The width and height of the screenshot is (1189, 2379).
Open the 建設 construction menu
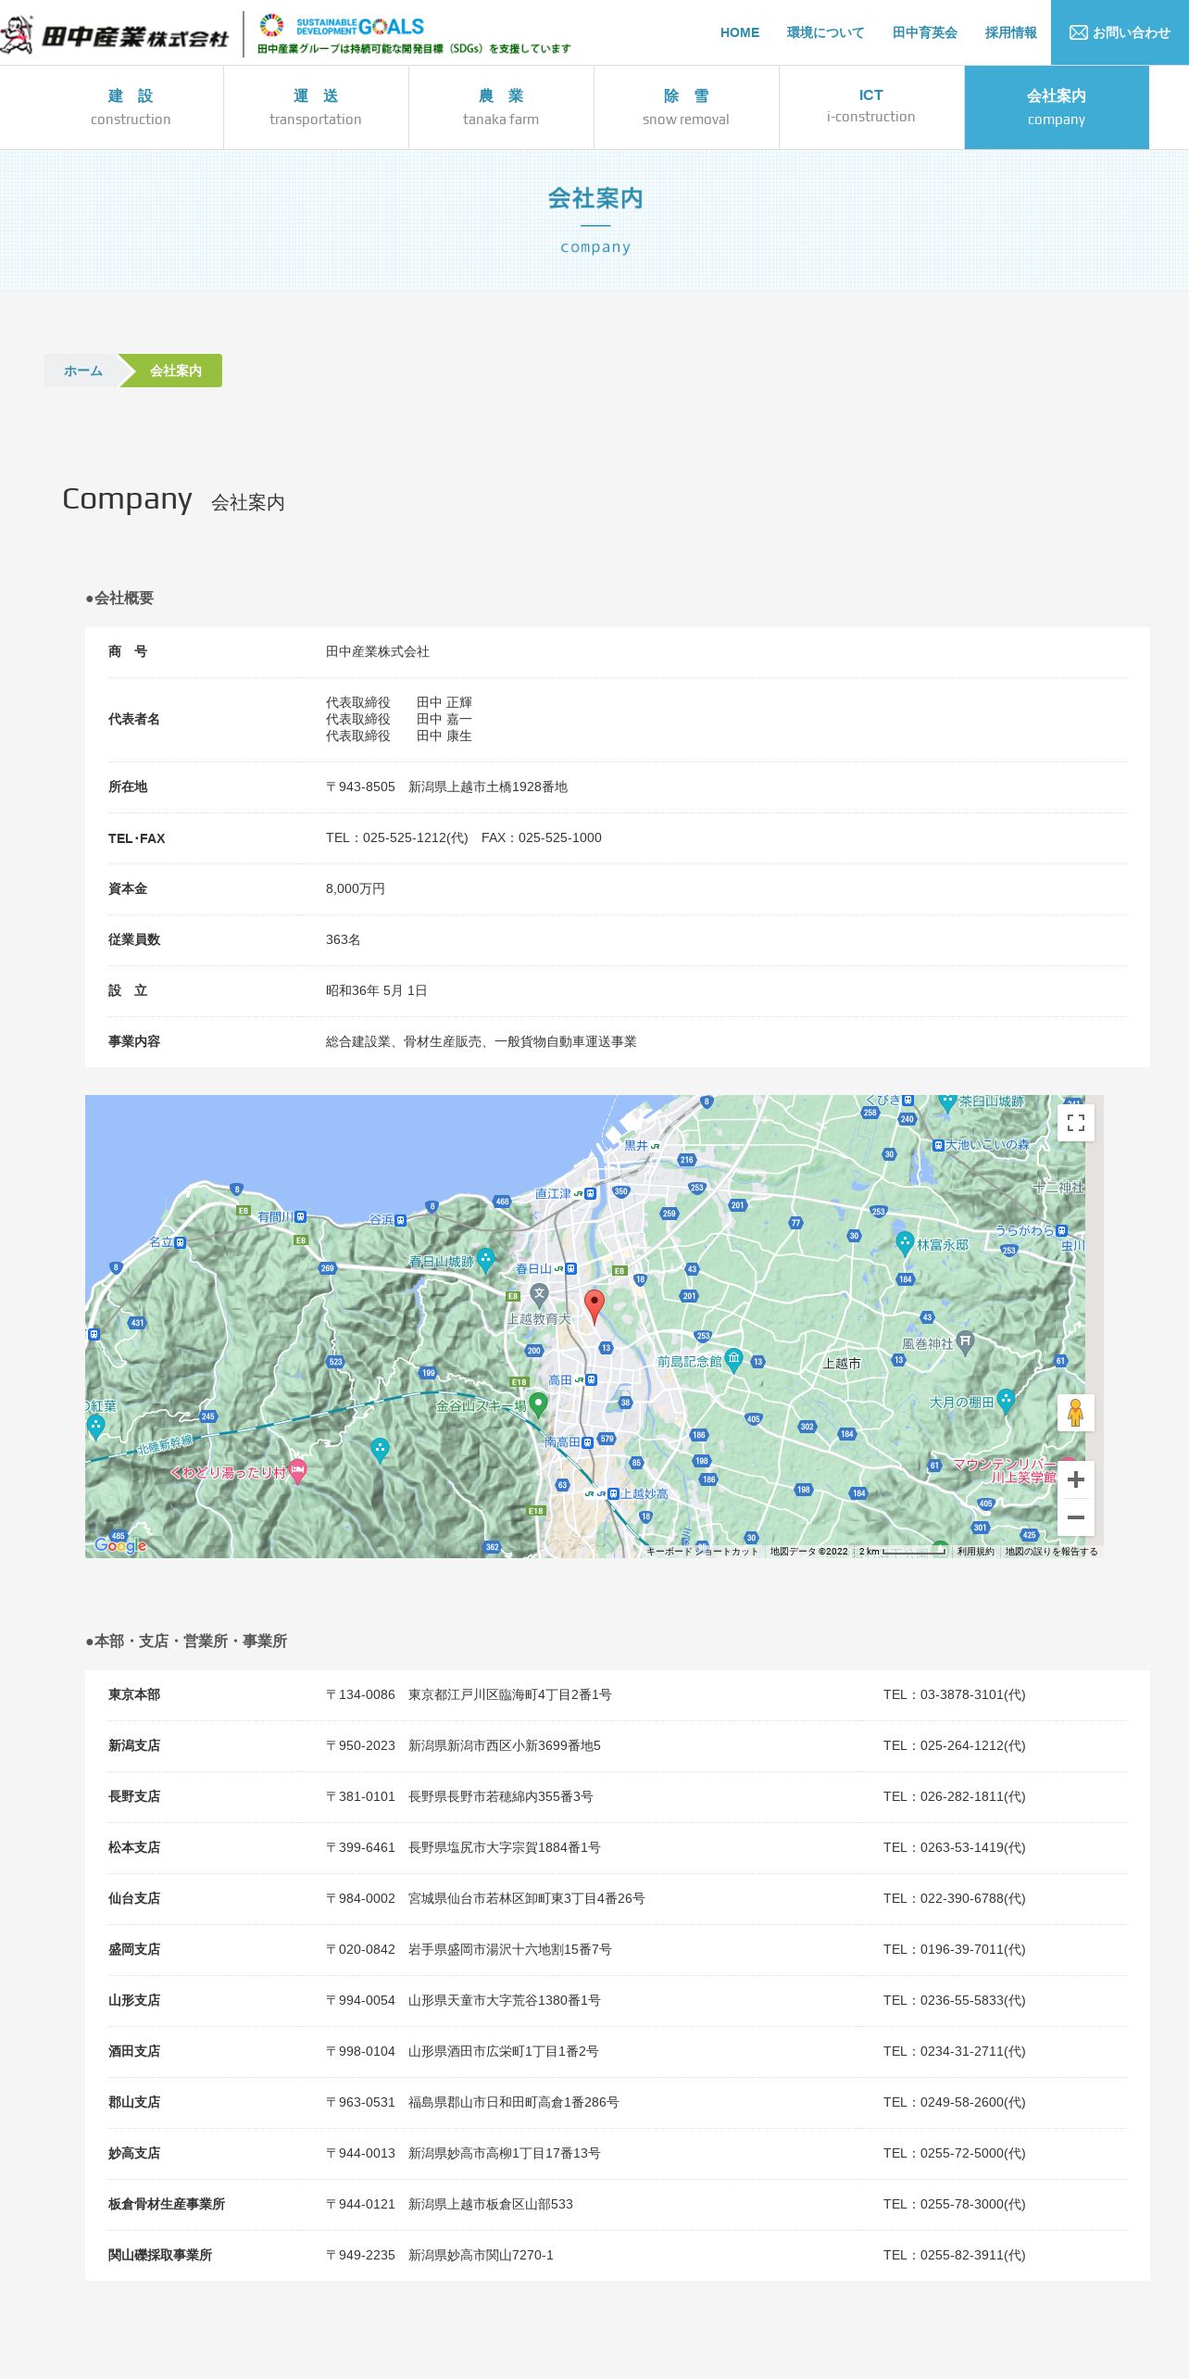(x=131, y=107)
